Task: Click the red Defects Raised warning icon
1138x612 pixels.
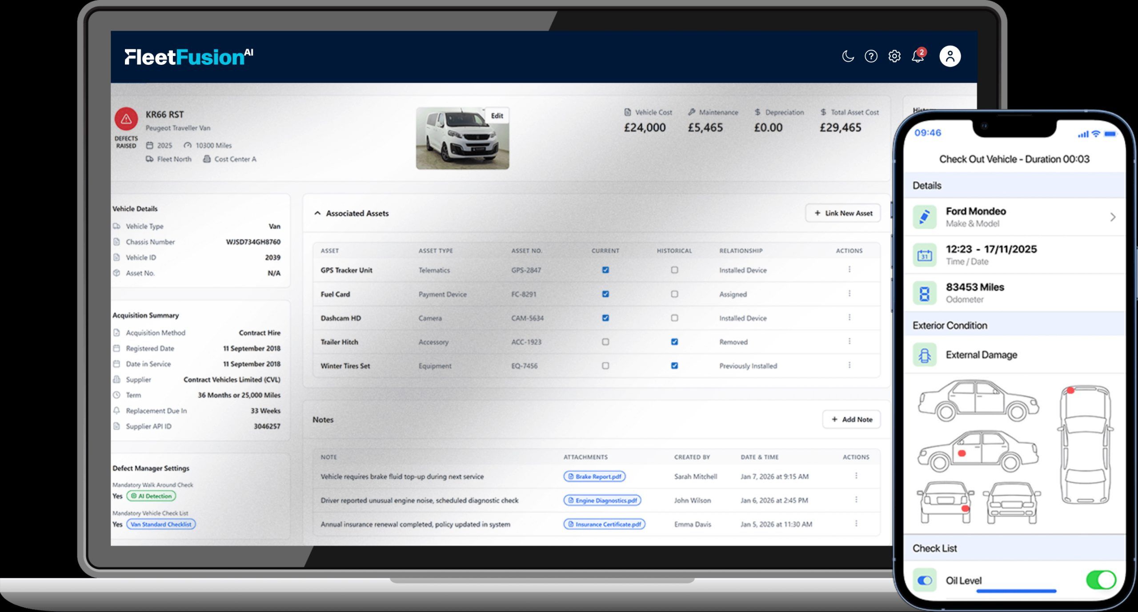Action: [x=126, y=119]
